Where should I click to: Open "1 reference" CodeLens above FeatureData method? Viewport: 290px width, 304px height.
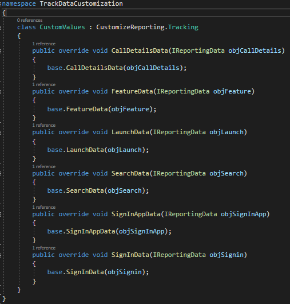click(44, 84)
